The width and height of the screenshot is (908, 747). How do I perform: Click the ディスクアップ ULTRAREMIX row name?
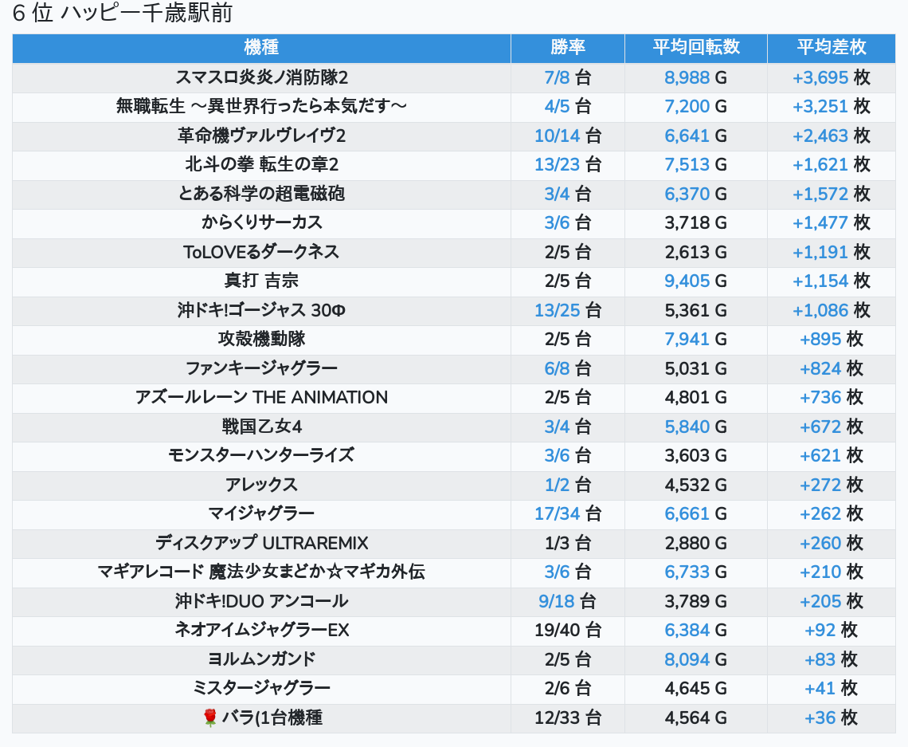tap(261, 543)
